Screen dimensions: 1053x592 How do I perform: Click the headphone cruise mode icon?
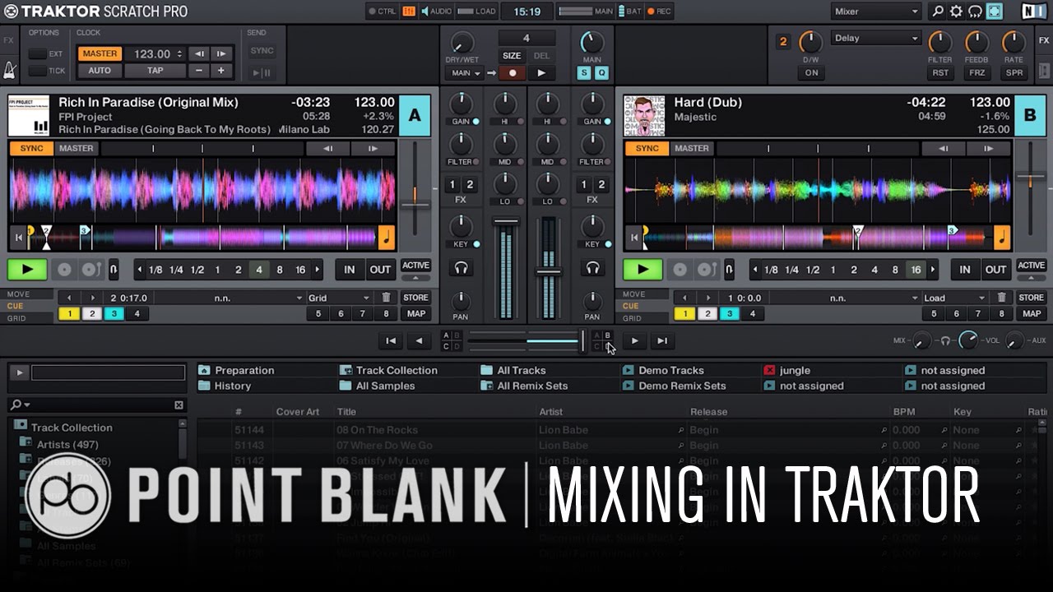pyautogui.click(x=975, y=12)
